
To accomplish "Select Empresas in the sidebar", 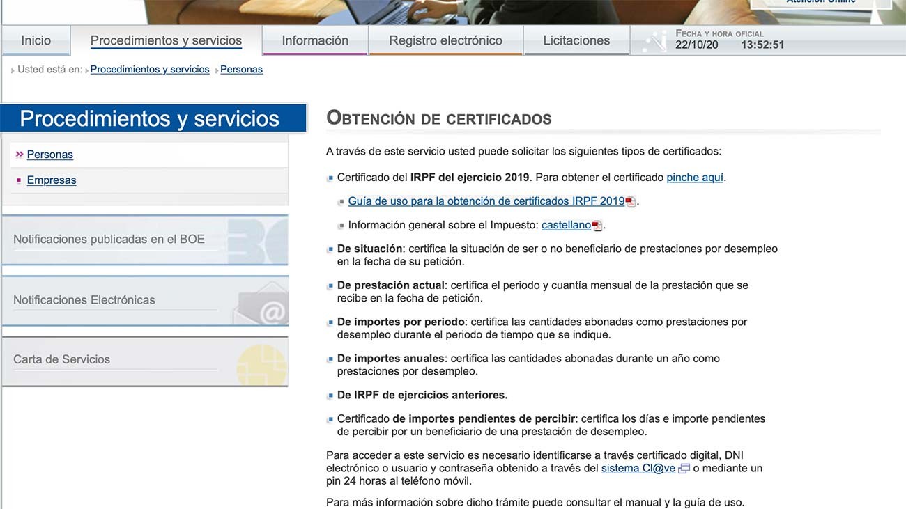I will point(52,180).
